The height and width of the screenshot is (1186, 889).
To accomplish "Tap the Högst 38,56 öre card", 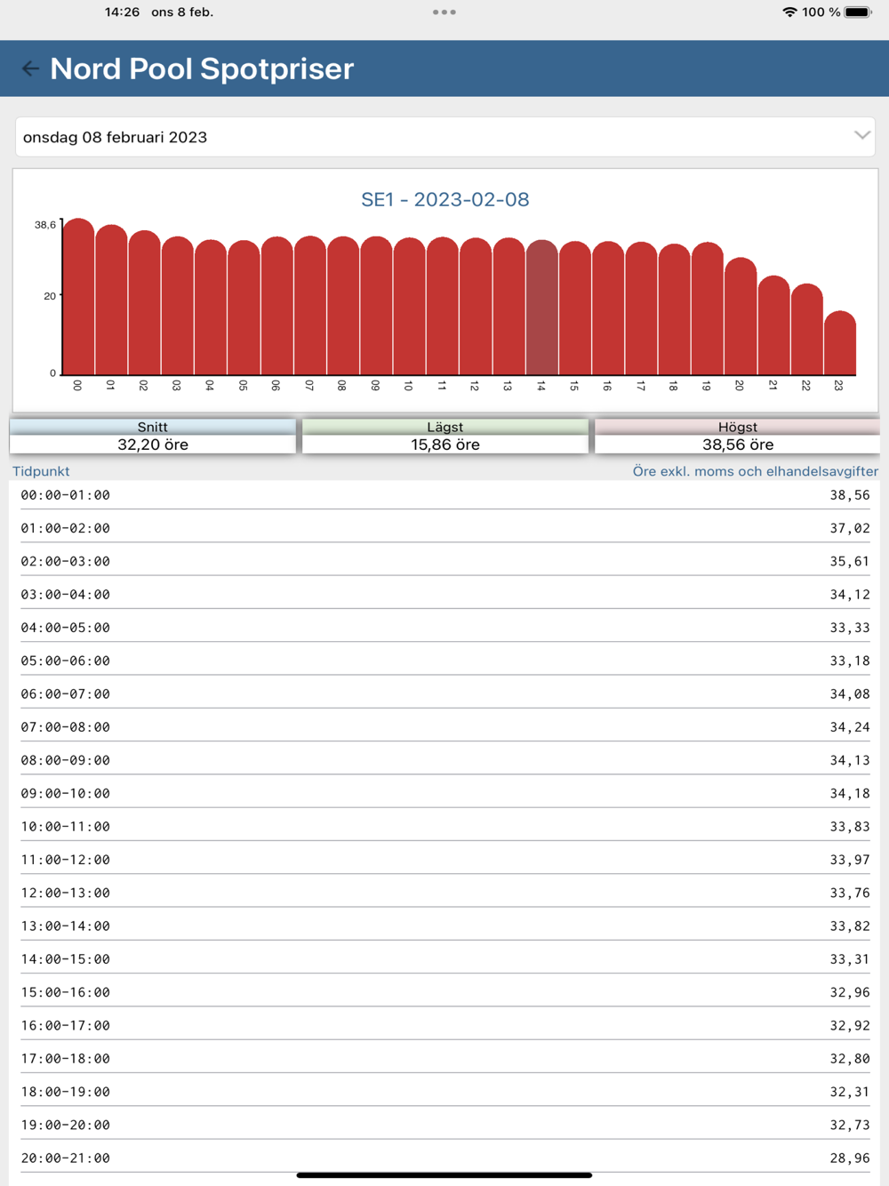I will 737,436.
